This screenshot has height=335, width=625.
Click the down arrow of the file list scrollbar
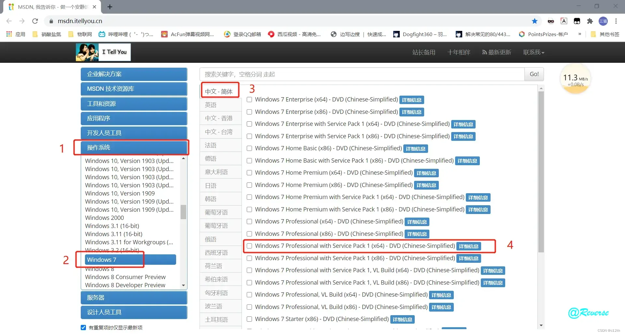(x=541, y=325)
